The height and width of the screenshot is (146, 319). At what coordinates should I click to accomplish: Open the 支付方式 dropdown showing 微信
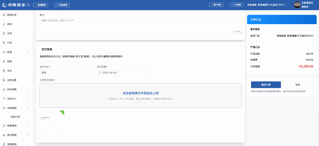point(66,73)
